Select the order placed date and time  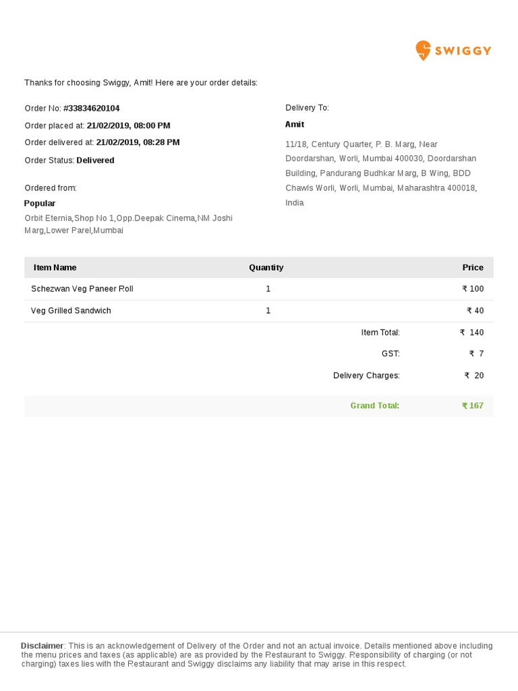[x=128, y=126]
